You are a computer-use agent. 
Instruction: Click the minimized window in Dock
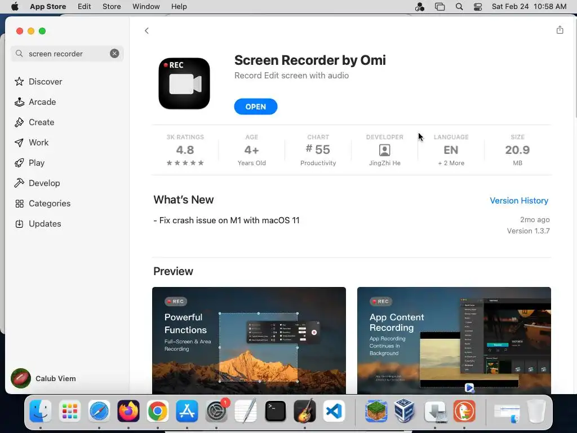coord(507,413)
